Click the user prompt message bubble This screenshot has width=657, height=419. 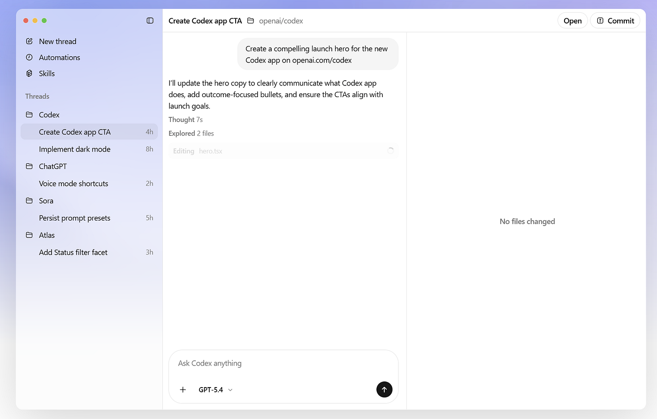click(x=318, y=54)
